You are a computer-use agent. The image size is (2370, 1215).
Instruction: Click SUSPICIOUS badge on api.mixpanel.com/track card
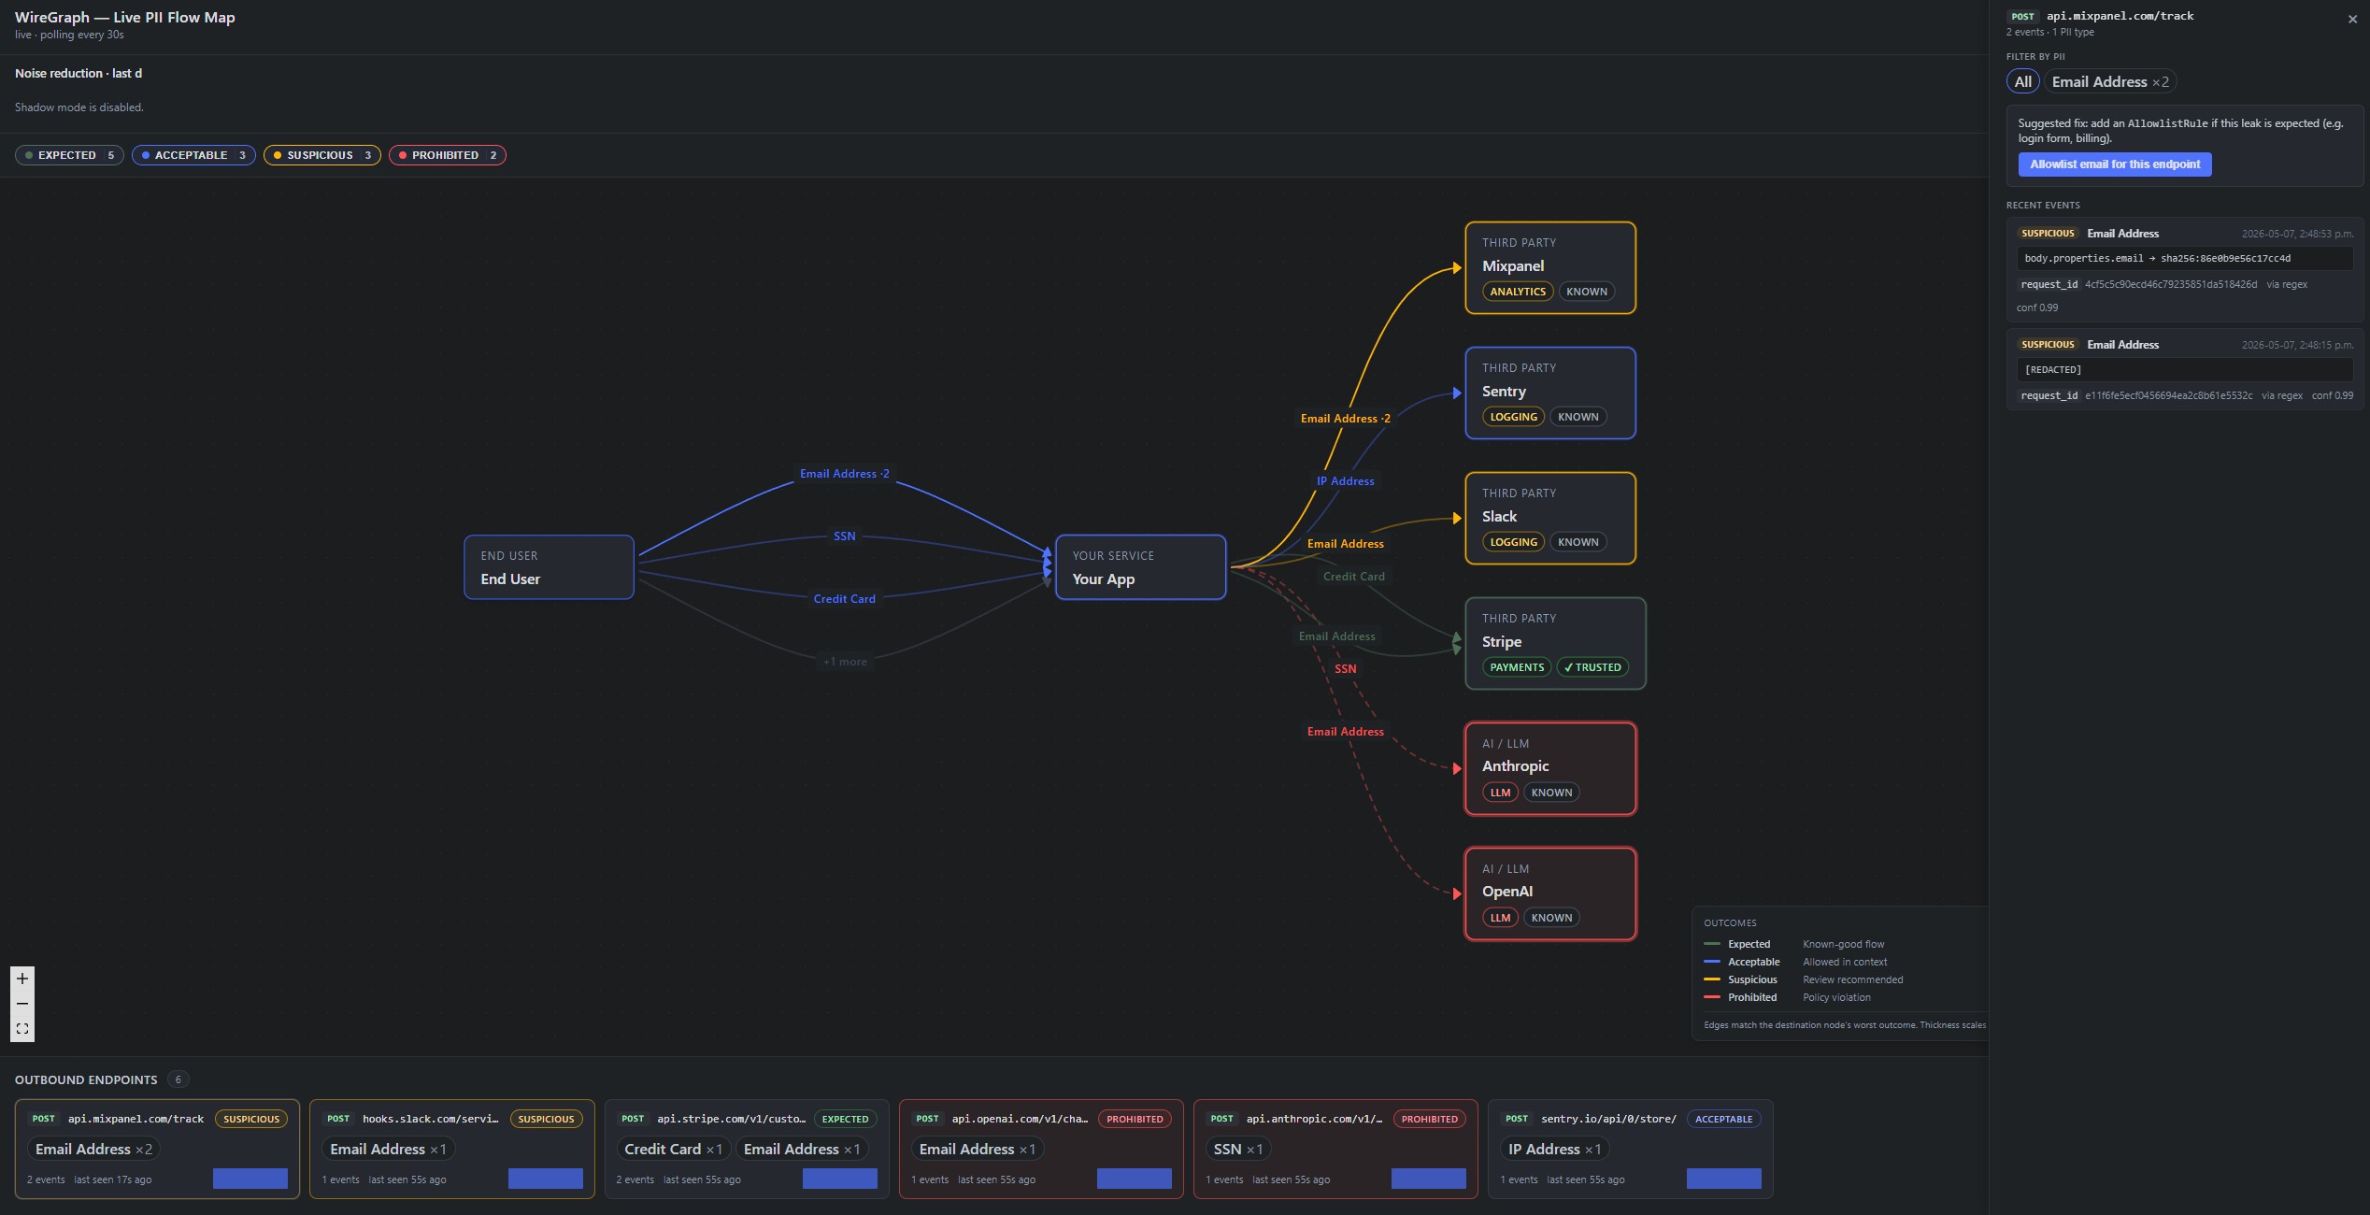coord(251,1120)
